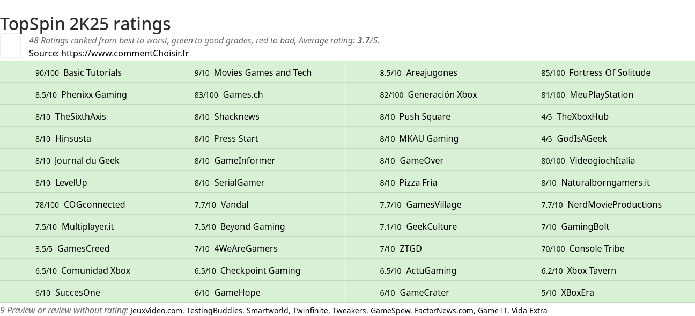Open the Vandal 7.7/10 review

pyautogui.click(x=221, y=204)
